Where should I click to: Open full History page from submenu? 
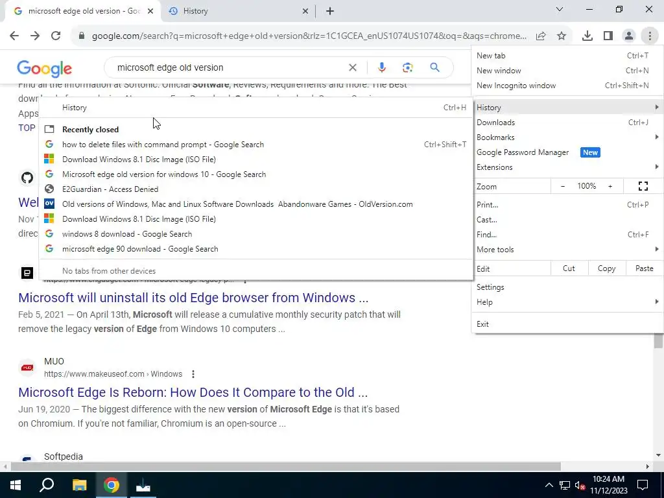[x=255, y=108]
